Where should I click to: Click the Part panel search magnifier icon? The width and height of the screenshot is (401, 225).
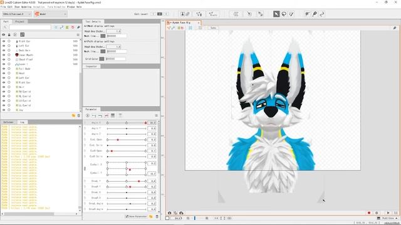pos(5,27)
